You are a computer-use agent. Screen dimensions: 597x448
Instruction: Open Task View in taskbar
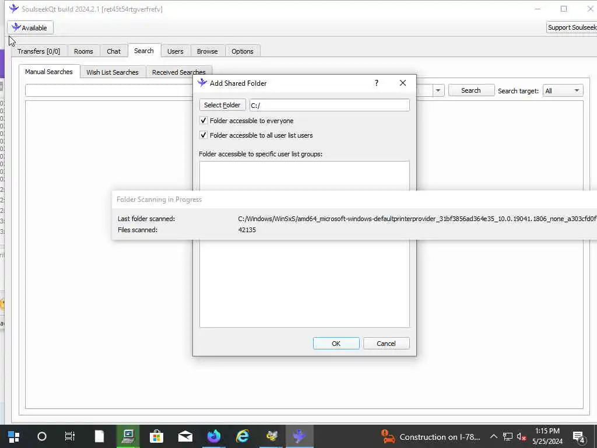coord(70,436)
